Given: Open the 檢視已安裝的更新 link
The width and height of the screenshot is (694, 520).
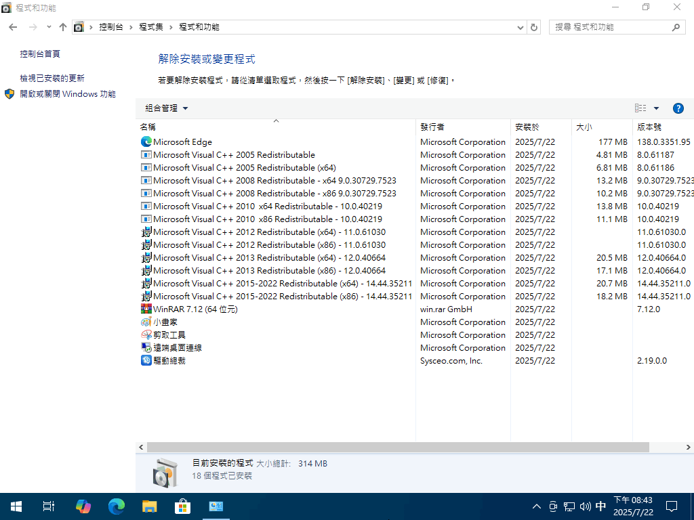Looking at the screenshot, I should (x=52, y=79).
